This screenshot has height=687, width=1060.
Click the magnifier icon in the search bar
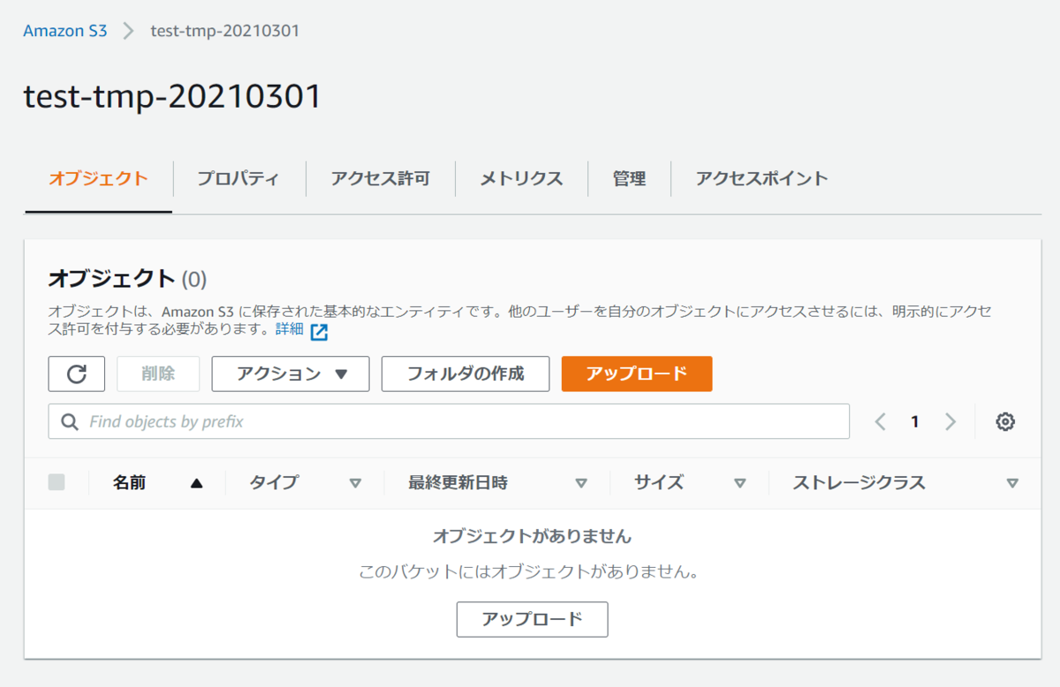69,421
